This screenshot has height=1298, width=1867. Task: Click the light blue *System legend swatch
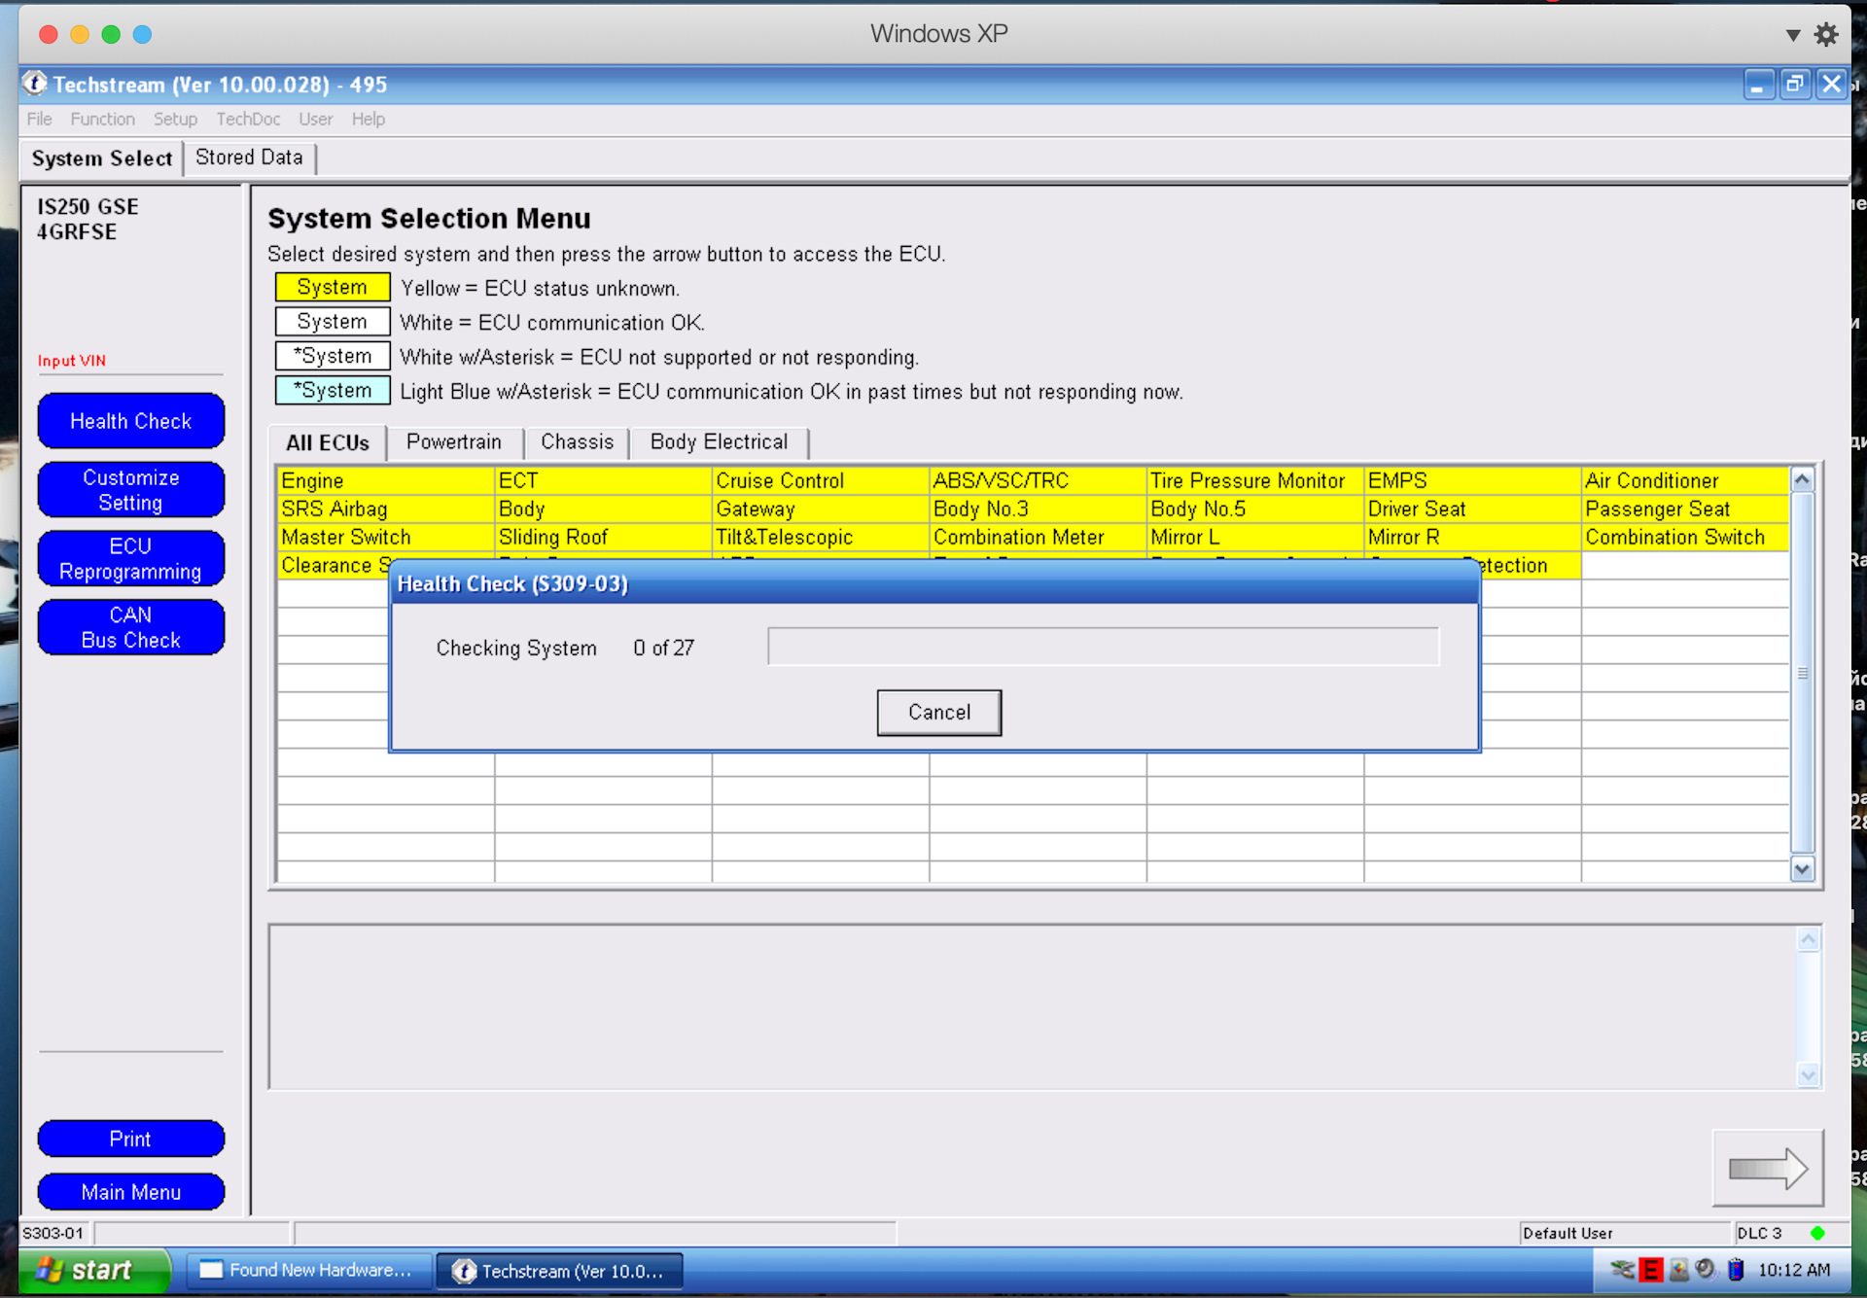(333, 390)
